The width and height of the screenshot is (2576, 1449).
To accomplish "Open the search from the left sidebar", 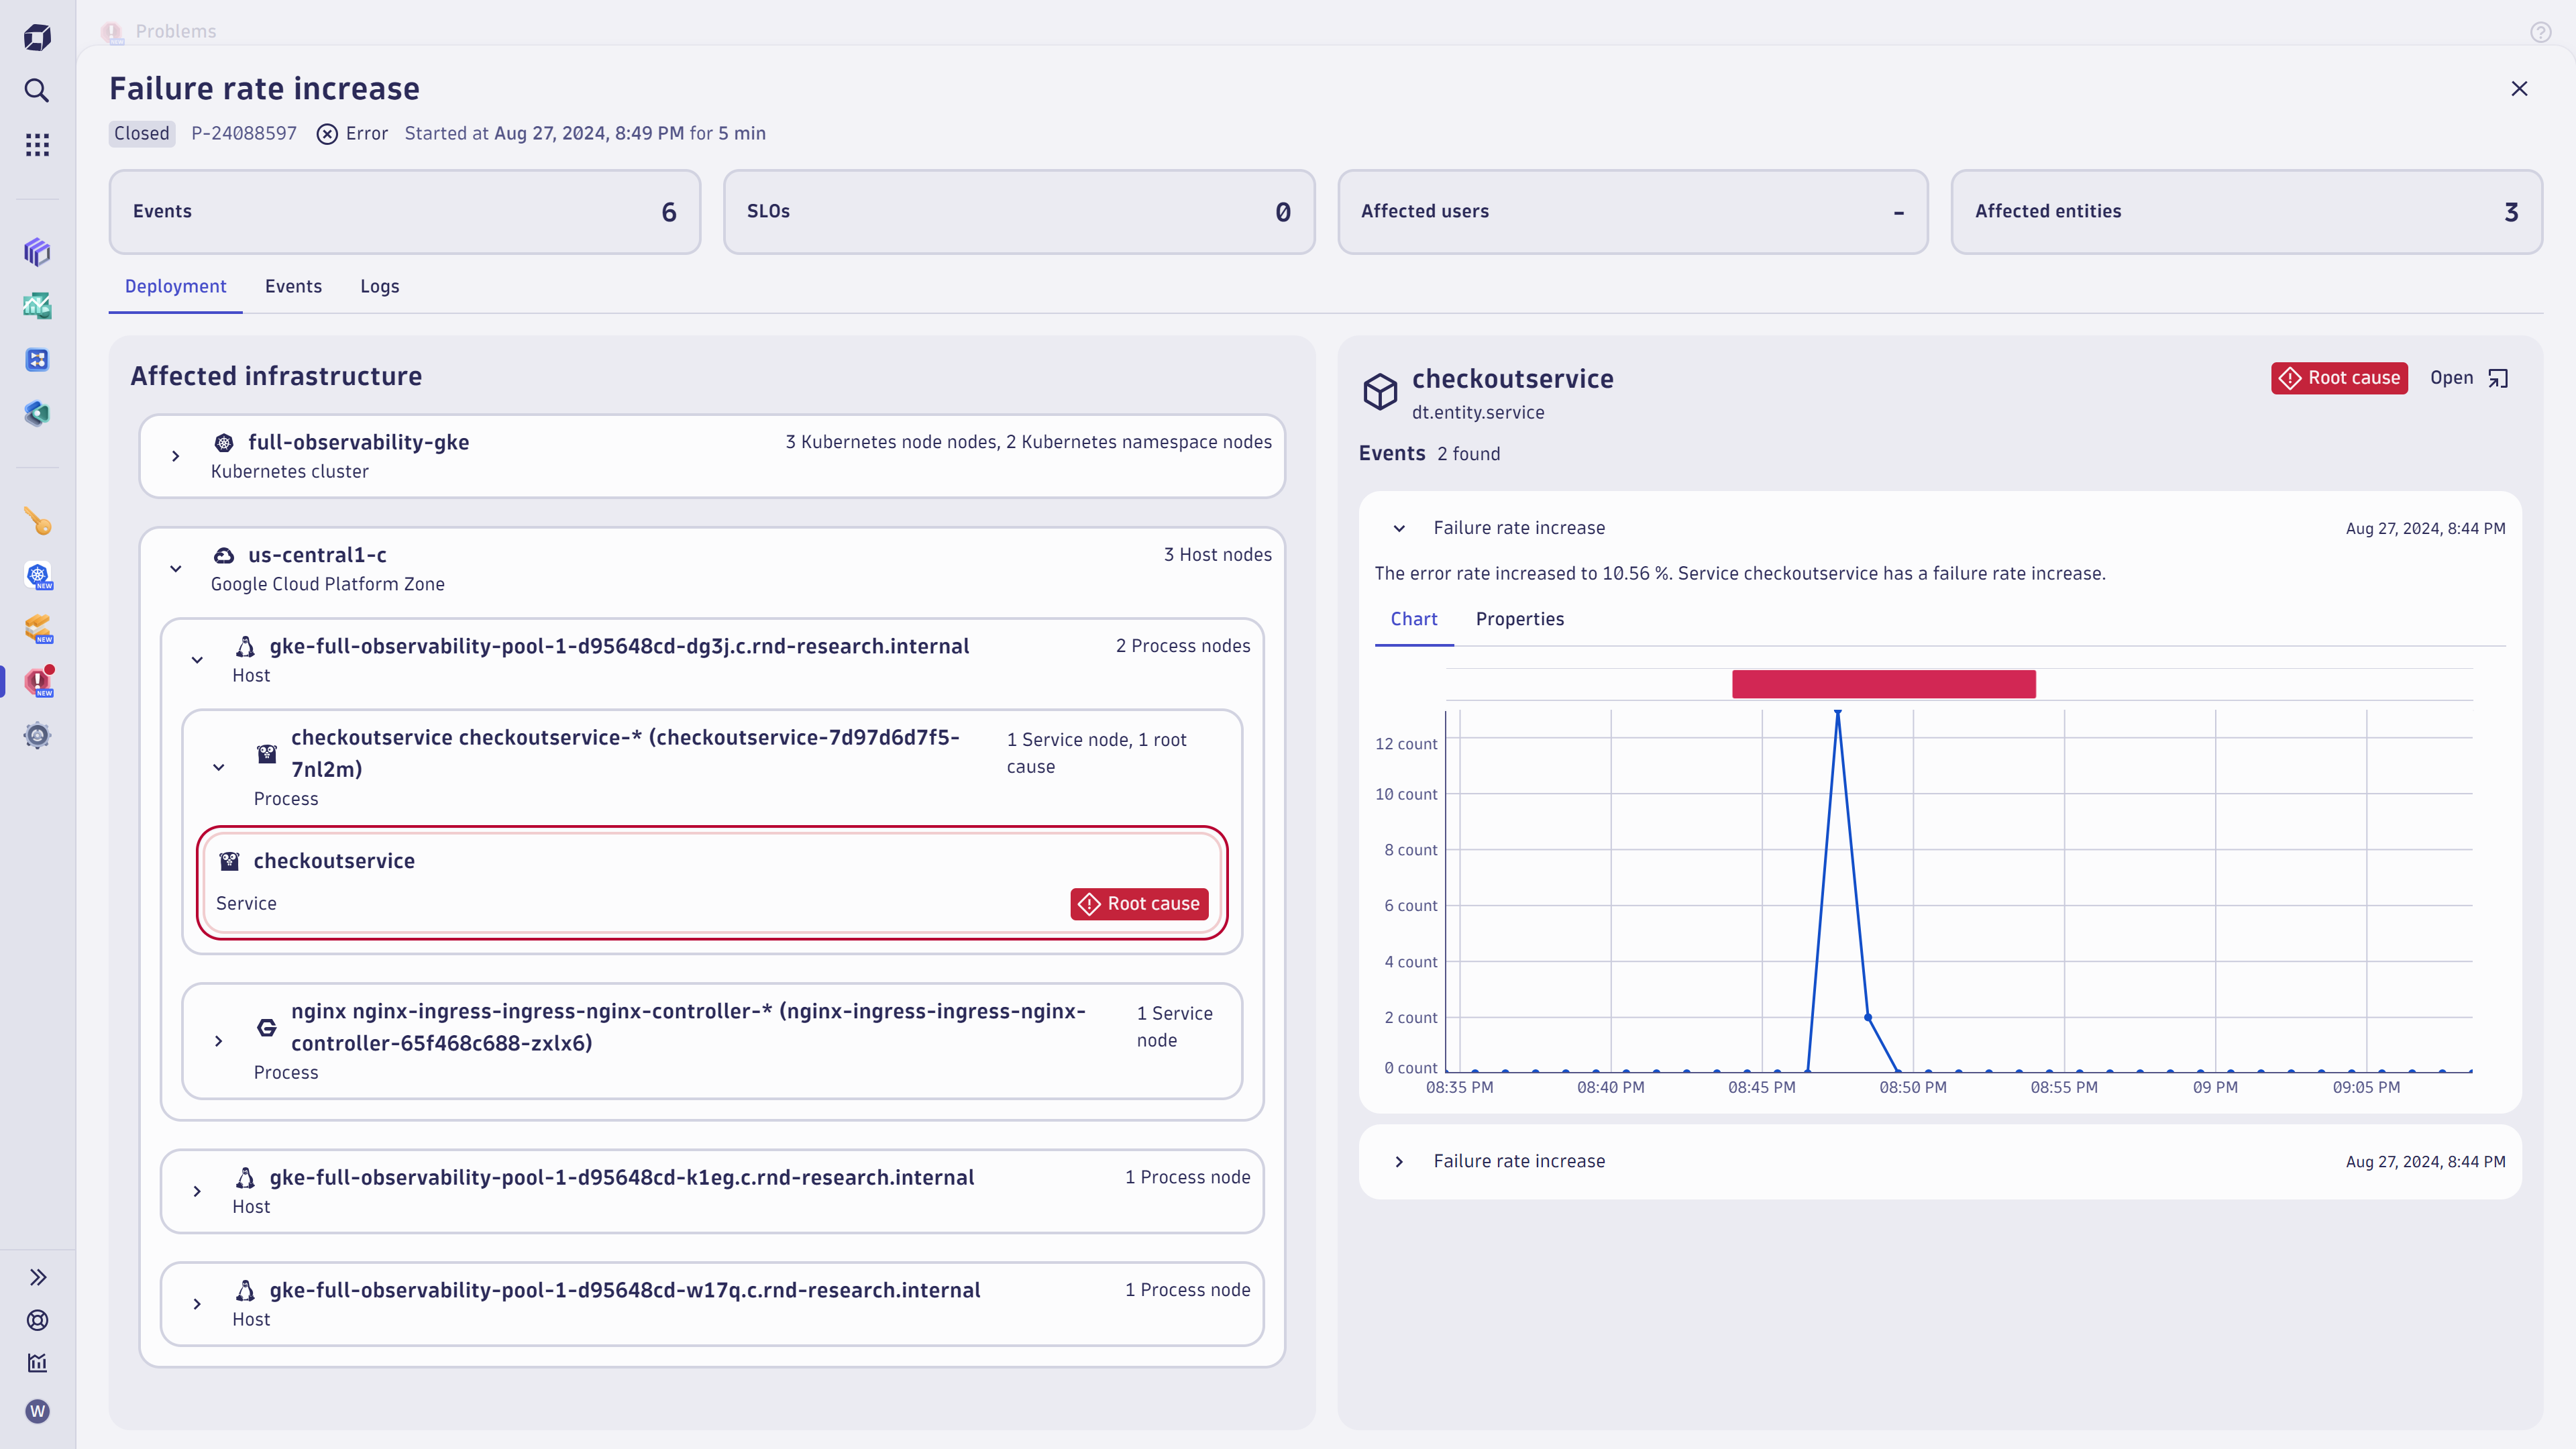I will tap(37, 91).
